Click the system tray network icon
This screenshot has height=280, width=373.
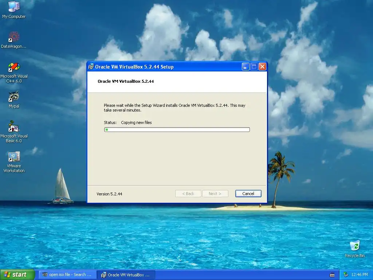coord(346,275)
